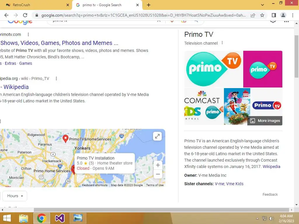This screenshot has height=224, width=299.
Task: Share this page via the share icon
Action: click(x=253, y=15)
